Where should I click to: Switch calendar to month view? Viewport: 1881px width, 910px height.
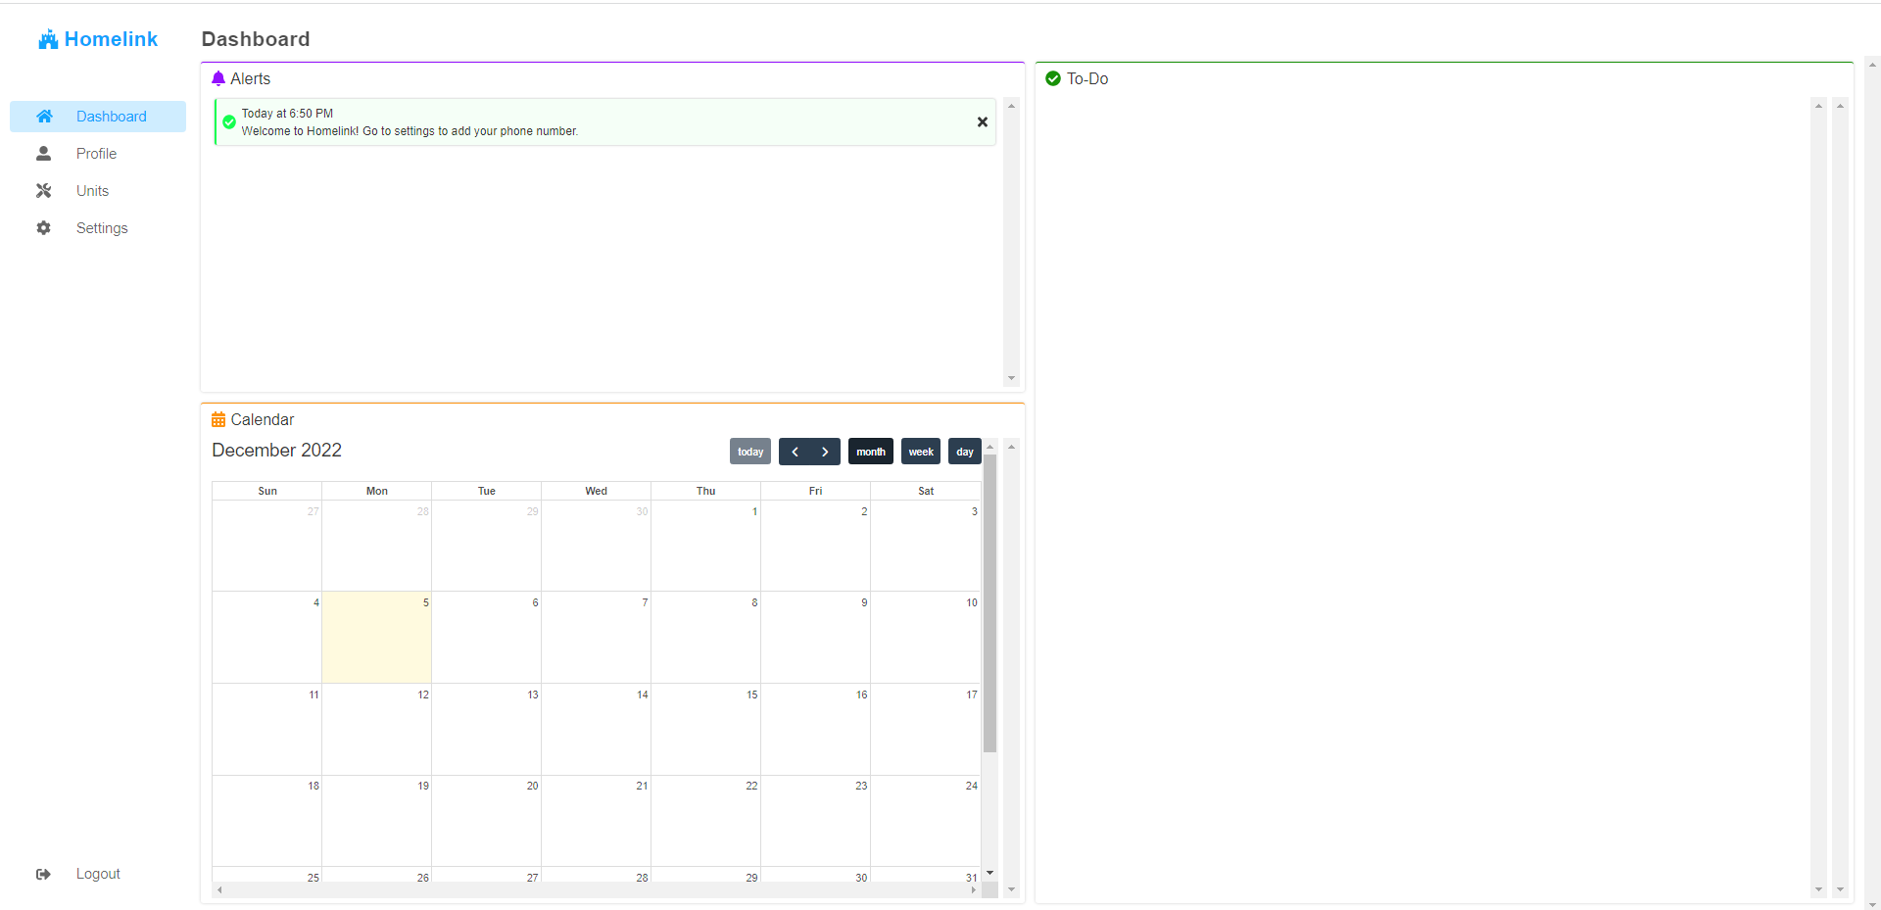[x=870, y=452]
